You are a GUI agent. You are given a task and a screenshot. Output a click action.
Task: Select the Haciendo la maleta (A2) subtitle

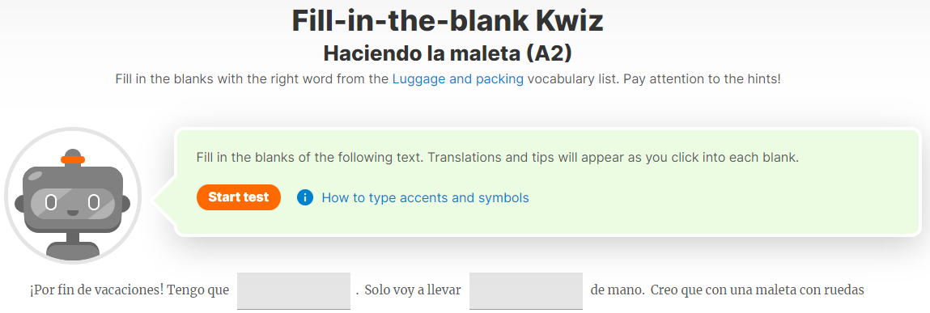(x=448, y=53)
